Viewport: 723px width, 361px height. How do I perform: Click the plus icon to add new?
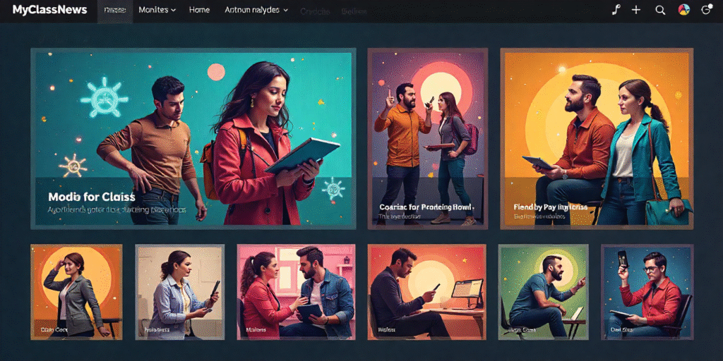[x=636, y=10]
